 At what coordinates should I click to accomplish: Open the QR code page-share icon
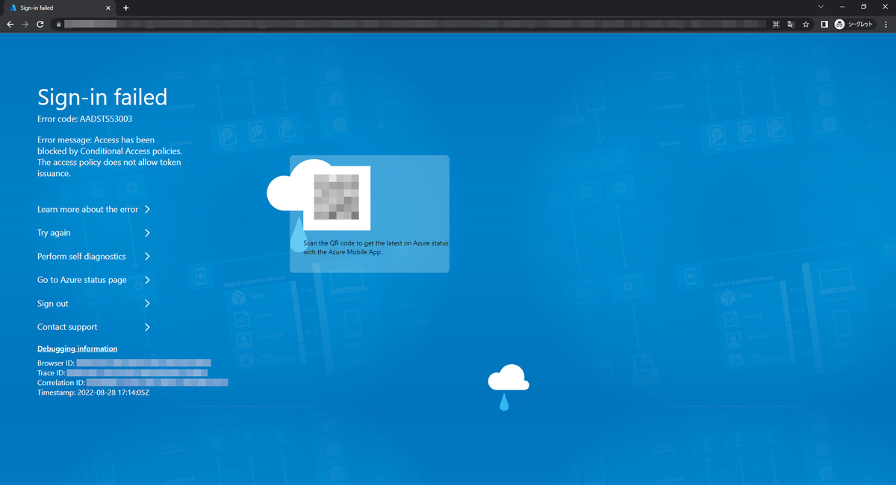(776, 24)
